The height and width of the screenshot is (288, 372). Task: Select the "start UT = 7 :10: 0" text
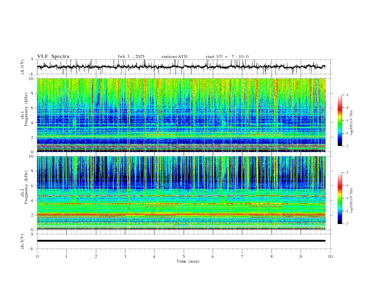click(227, 56)
